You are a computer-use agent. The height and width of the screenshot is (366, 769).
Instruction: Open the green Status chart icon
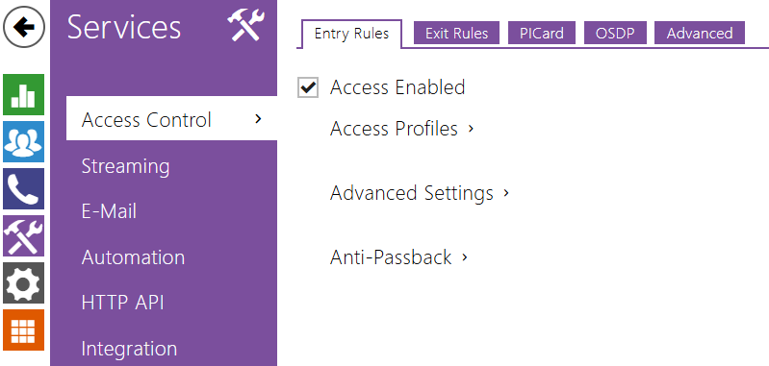pos(23,94)
